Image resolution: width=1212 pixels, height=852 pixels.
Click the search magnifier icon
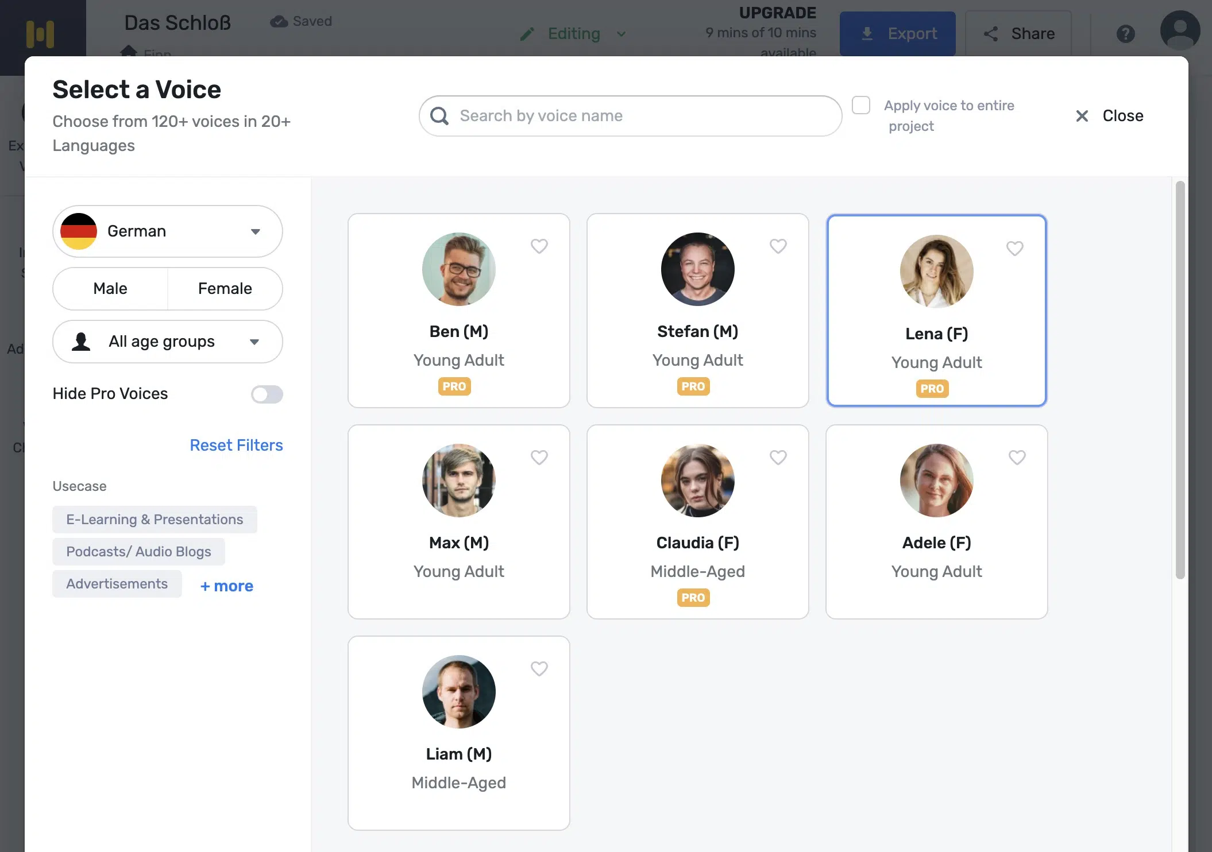click(x=439, y=116)
